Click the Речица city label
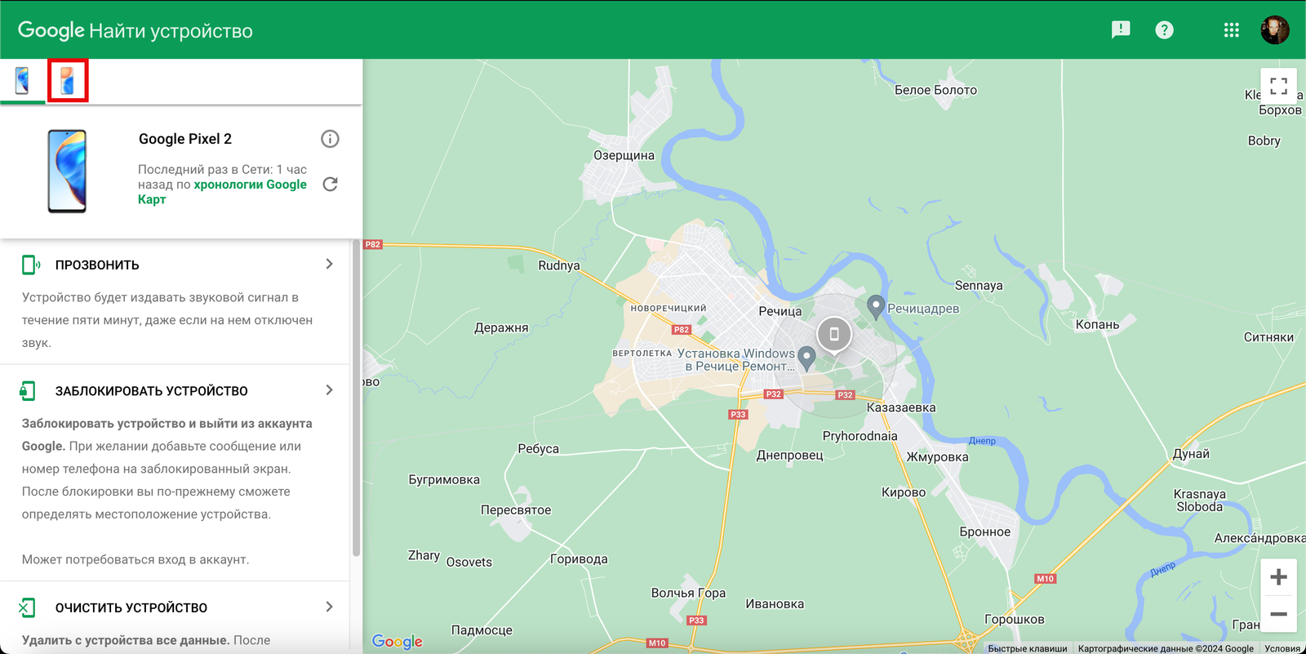 pos(780,311)
